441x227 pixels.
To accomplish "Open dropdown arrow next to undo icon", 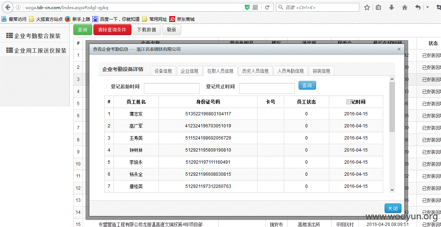I will [x=427, y=7].
